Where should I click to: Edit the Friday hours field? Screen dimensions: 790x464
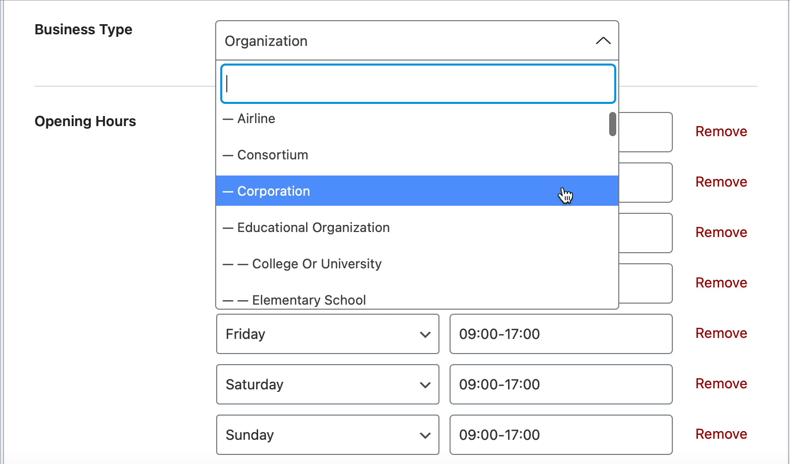pos(561,334)
